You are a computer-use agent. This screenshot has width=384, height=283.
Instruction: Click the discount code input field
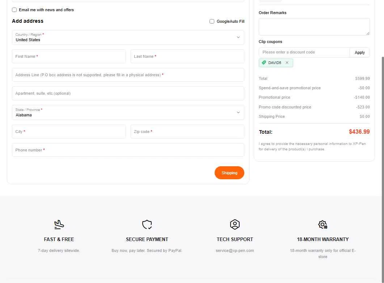point(304,52)
